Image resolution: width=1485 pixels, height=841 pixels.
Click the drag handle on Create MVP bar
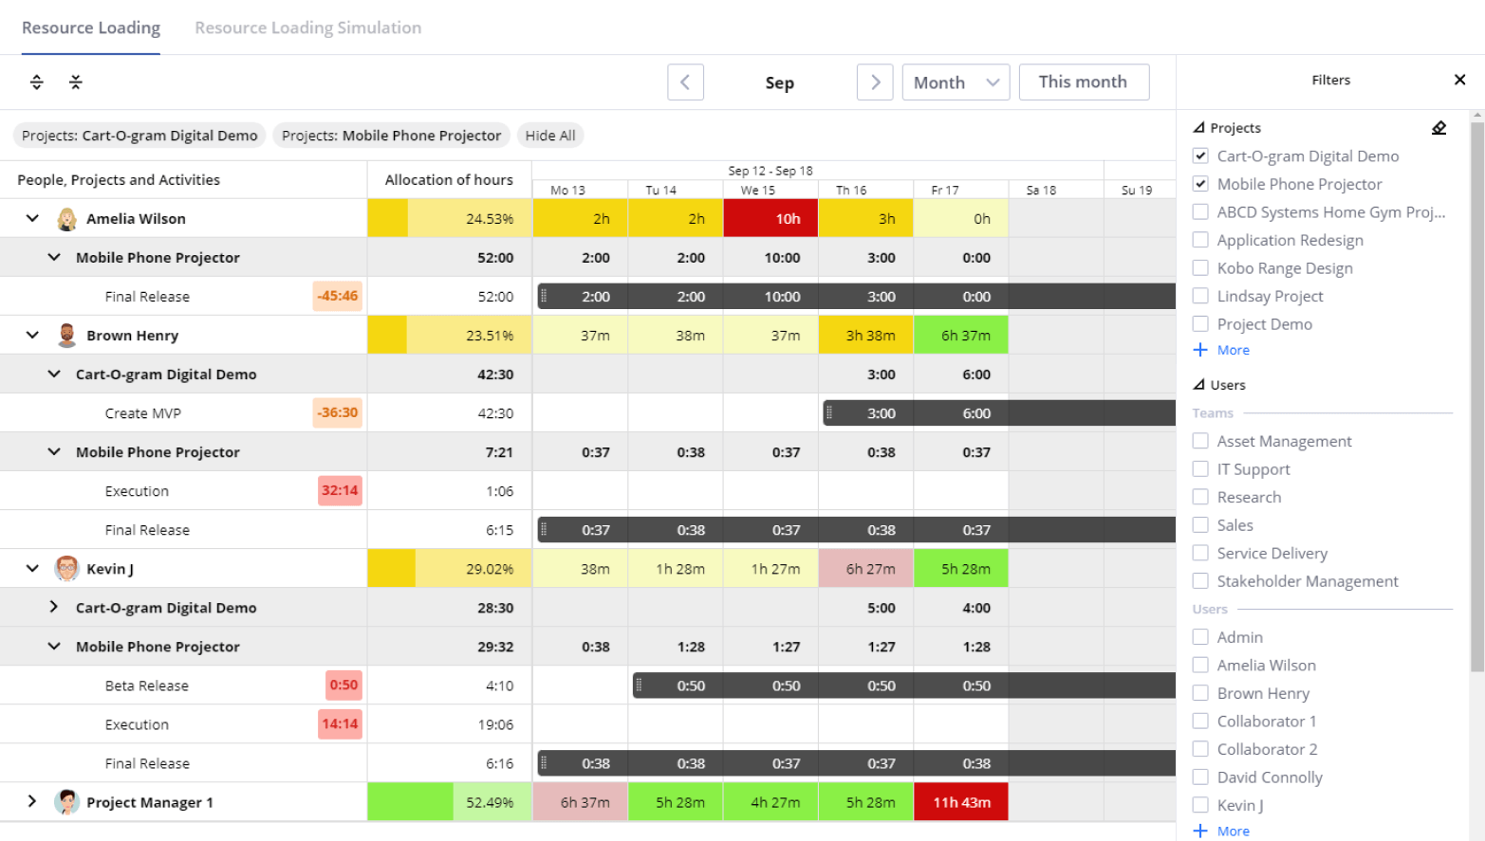[829, 413]
